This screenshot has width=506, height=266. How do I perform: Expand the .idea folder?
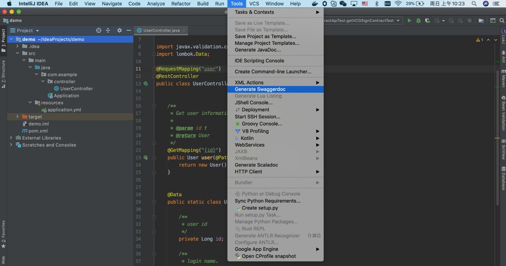17,46
